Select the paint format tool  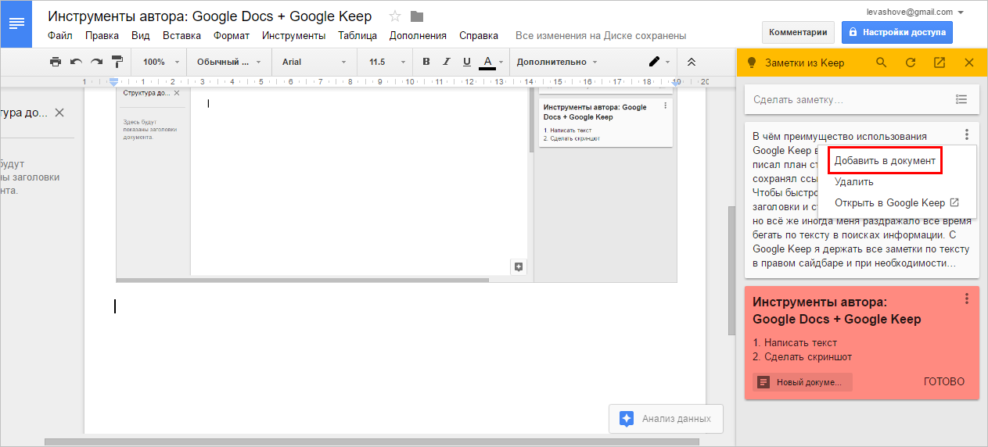click(x=117, y=62)
